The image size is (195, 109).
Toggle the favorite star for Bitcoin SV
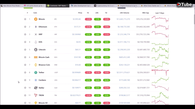point(25,103)
